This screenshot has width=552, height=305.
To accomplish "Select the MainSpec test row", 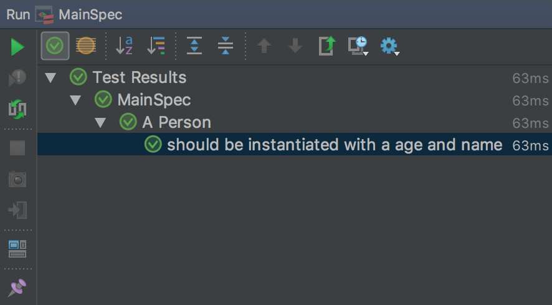I will click(x=294, y=100).
